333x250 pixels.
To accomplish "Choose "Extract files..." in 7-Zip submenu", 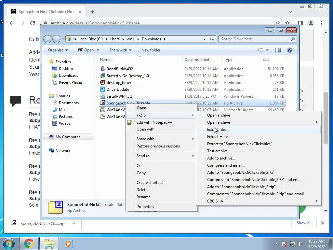I will pos(259,130).
